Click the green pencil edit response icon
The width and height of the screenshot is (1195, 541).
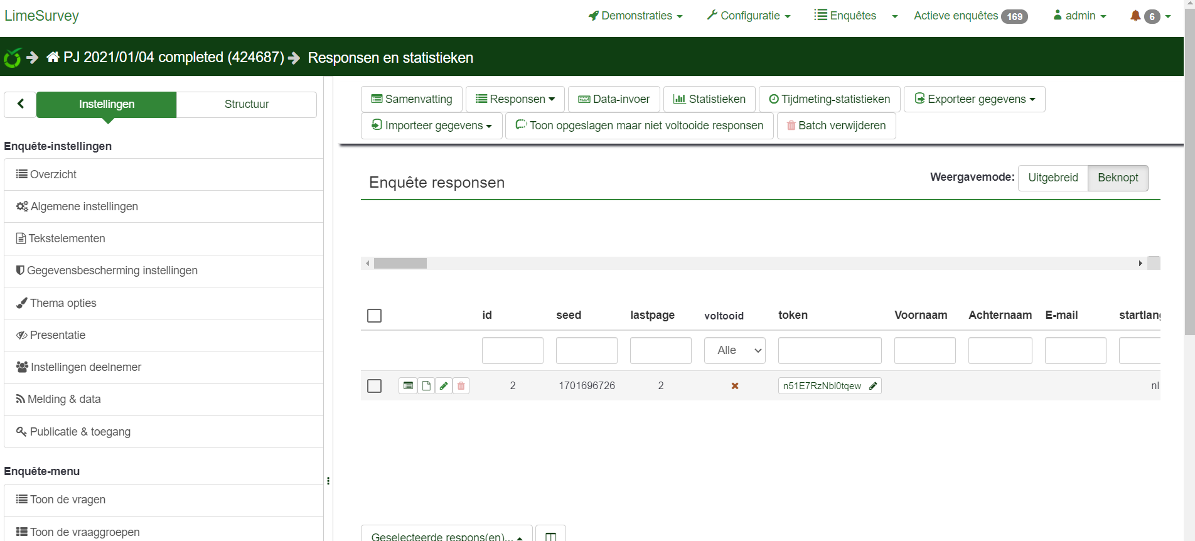444,386
